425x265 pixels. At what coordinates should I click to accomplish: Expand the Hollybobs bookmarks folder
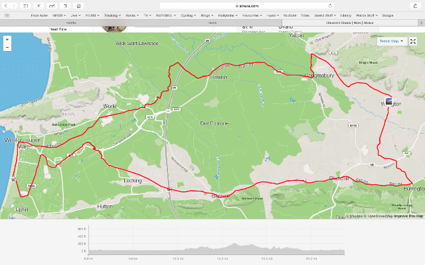(228, 15)
